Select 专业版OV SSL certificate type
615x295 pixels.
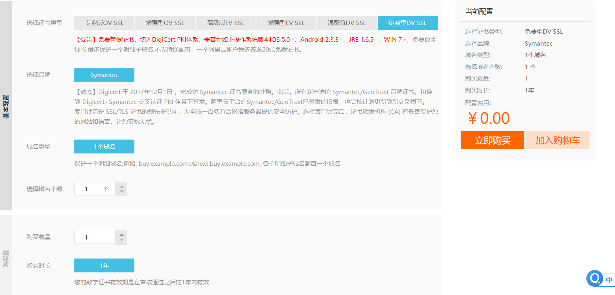pos(104,23)
